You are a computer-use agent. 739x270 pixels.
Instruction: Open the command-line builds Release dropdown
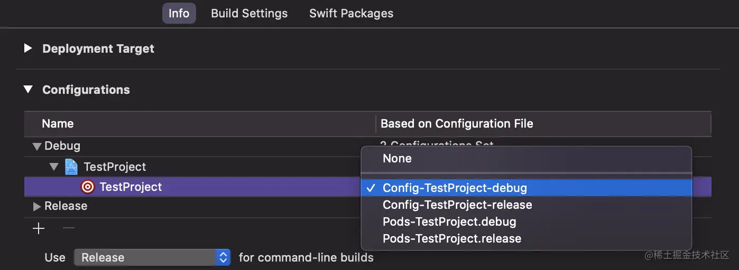pos(152,257)
